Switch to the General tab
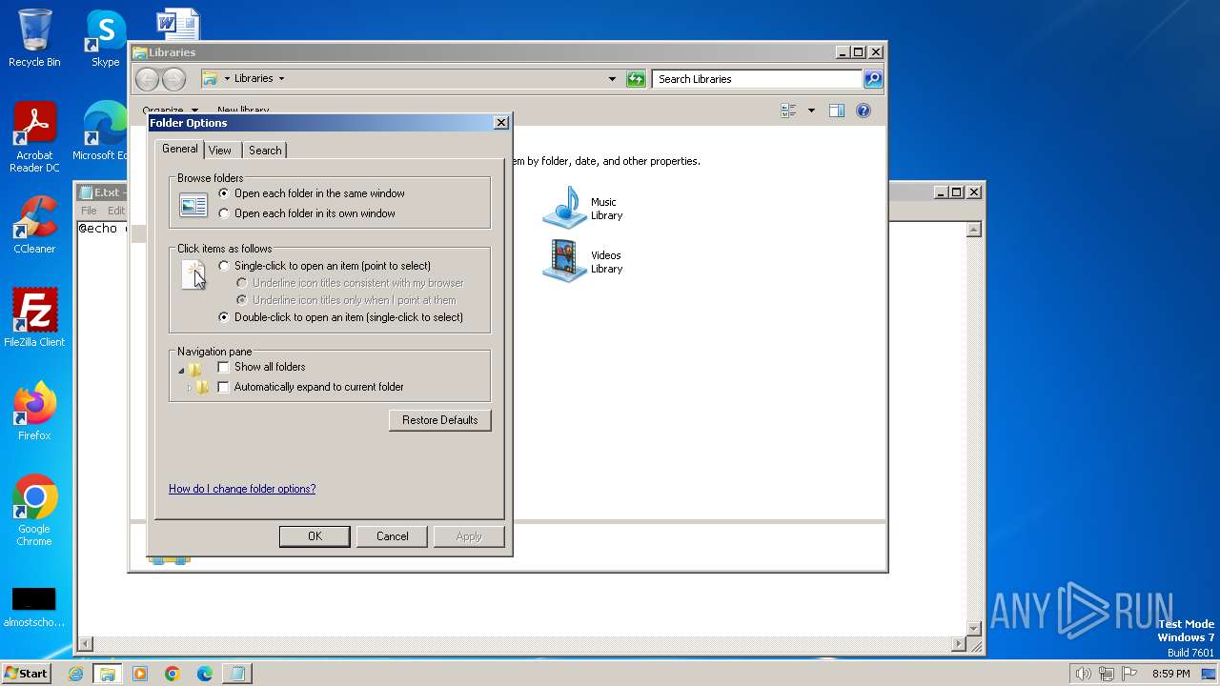Viewport: 1220px width, 686px height. click(x=179, y=150)
